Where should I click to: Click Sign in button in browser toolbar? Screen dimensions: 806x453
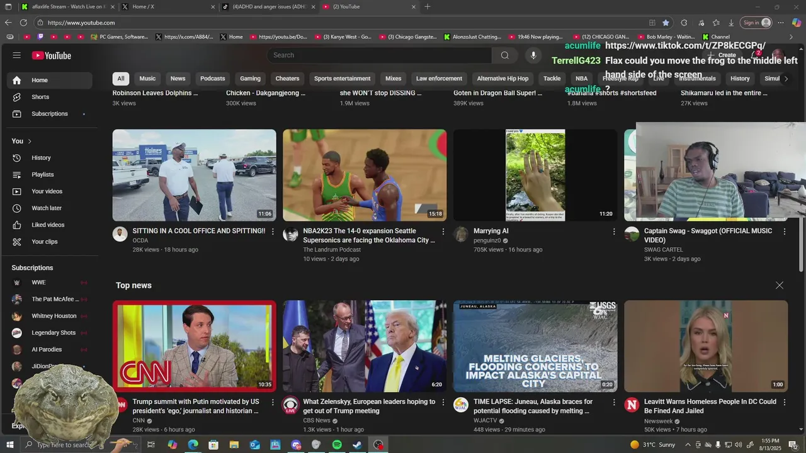click(x=756, y=23)
